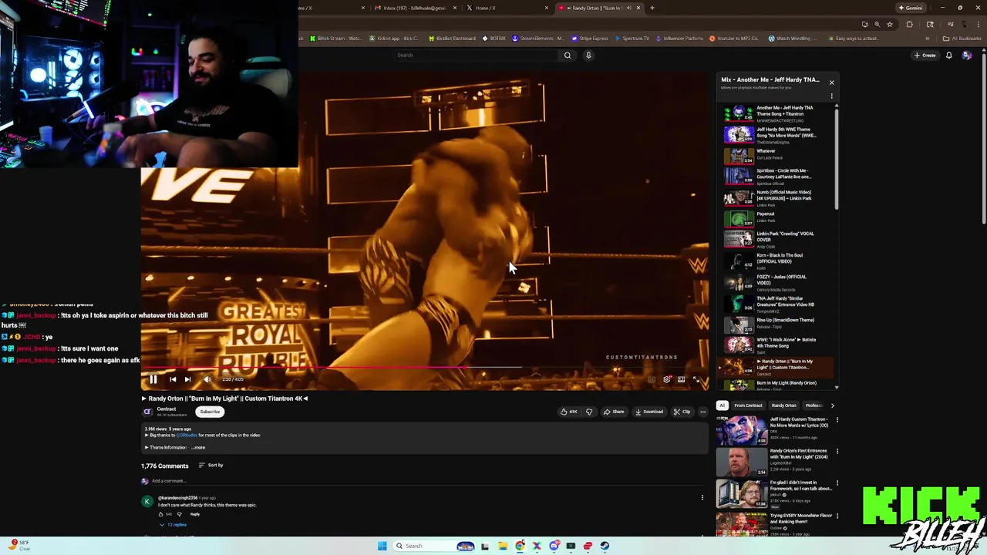Create a clip with the Clip button
Viewport: 987px width, 555px height.
coord(682,412)
